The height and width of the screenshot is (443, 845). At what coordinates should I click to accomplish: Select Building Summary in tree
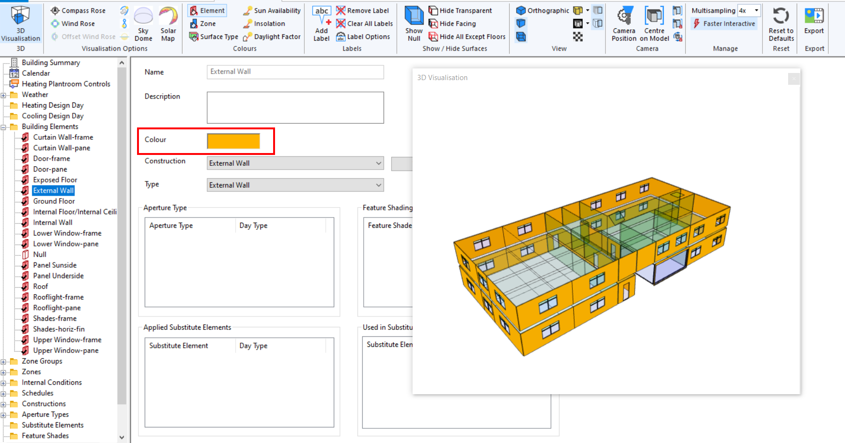pyautogui.click(x=51, y=63)
